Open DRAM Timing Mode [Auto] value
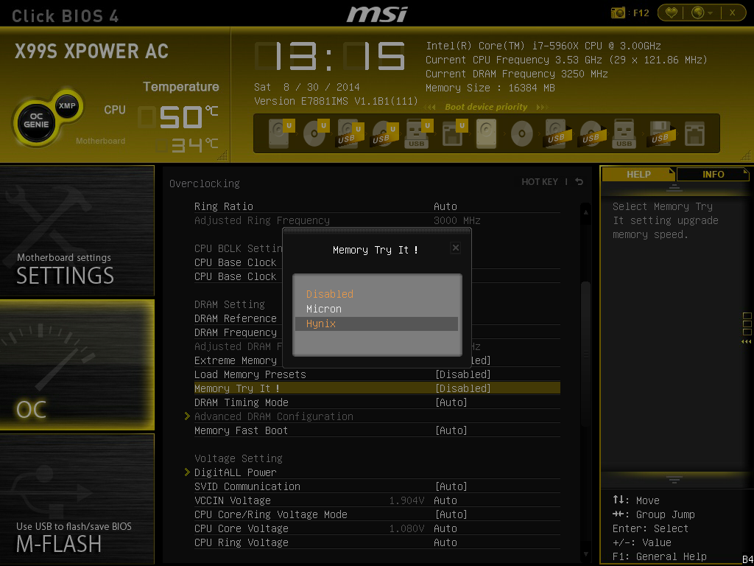The image size is (754, 566). (451, 402)
